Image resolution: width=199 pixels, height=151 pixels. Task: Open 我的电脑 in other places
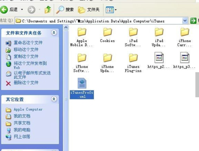click(22, 130)
